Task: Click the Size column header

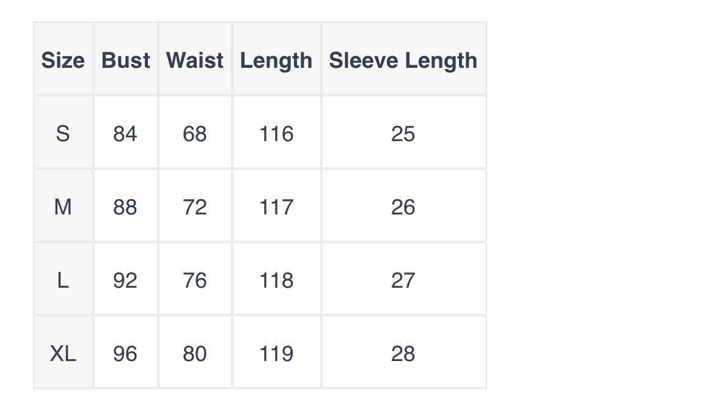Action: click(63, 60)
